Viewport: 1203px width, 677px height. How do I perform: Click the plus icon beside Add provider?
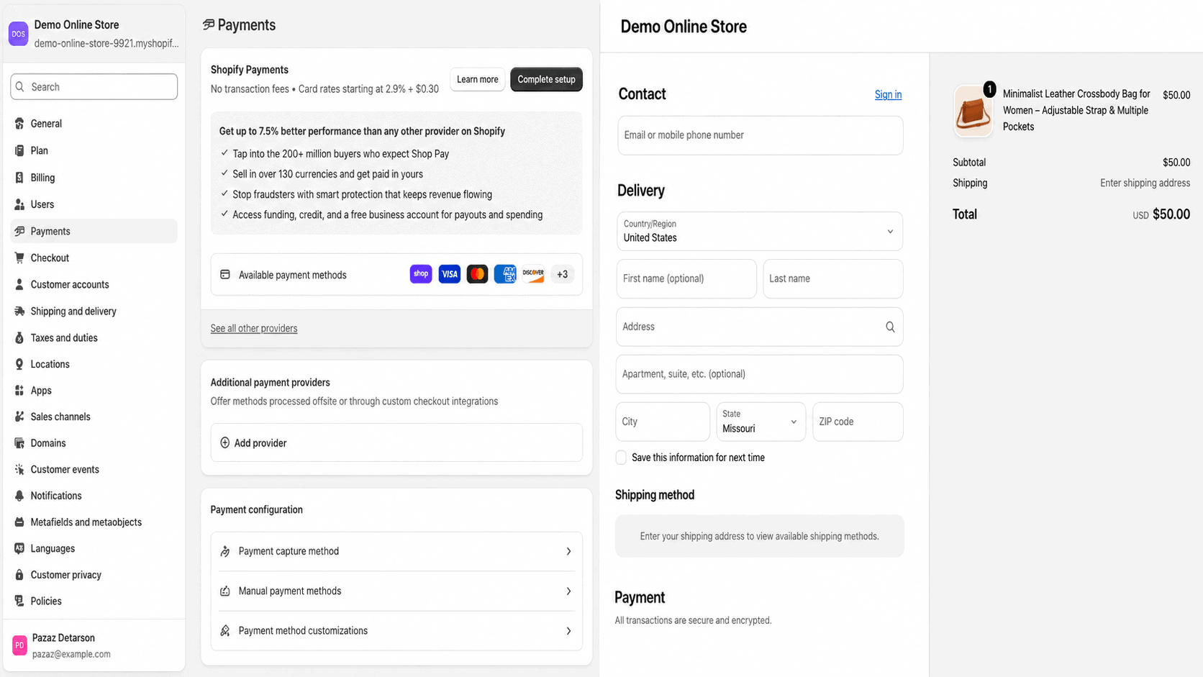[224, 443]
